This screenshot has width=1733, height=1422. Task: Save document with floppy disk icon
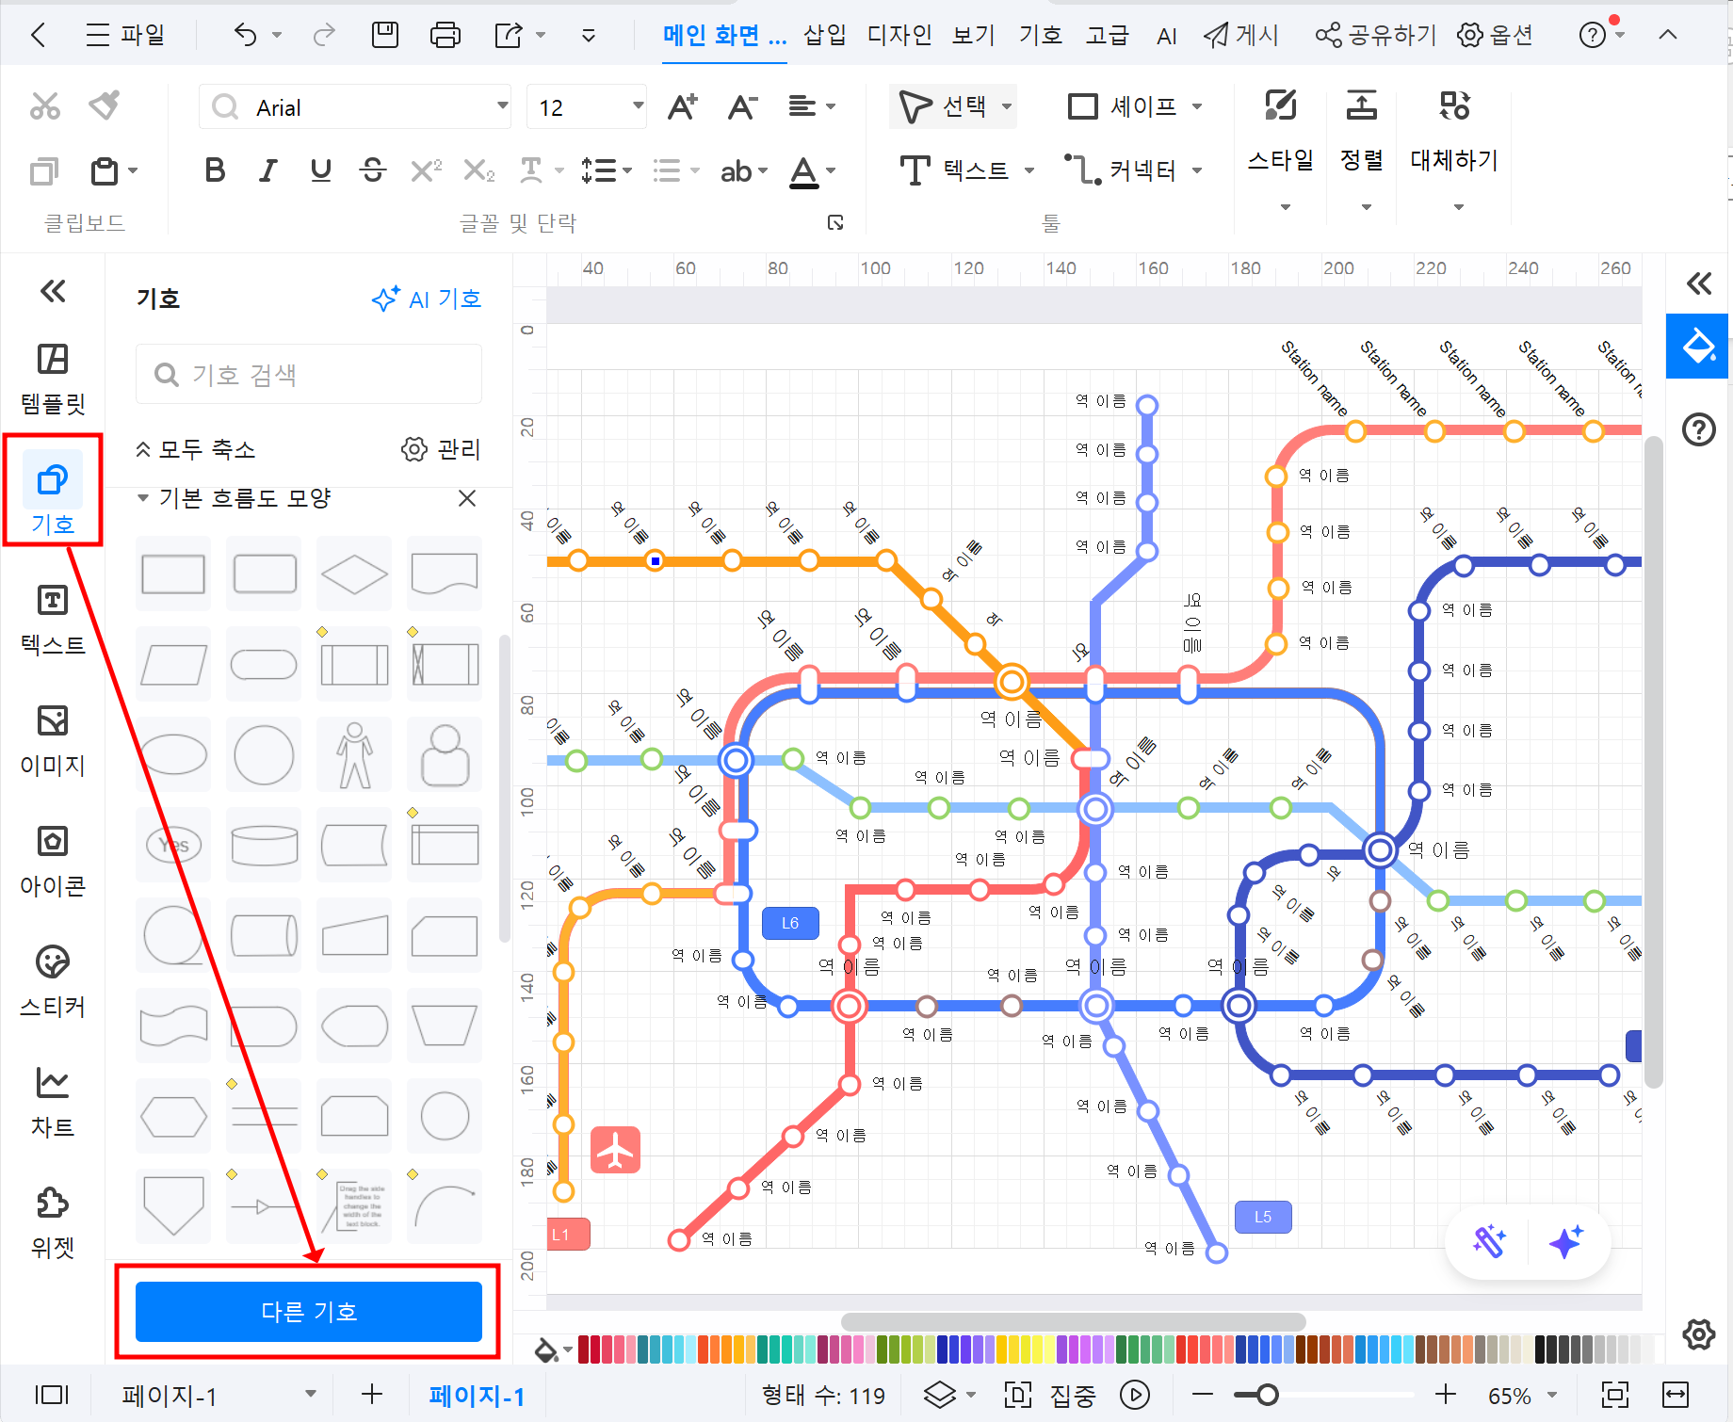[x=385, y=35]
